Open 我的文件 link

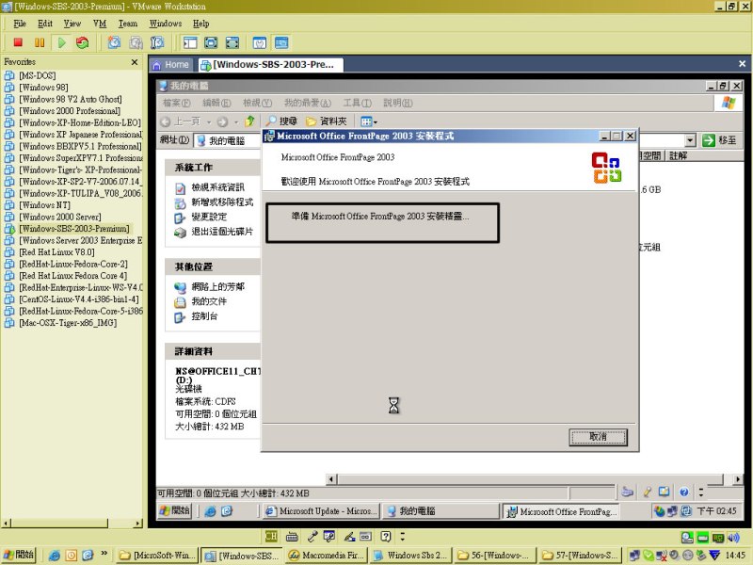coord(209,301)
